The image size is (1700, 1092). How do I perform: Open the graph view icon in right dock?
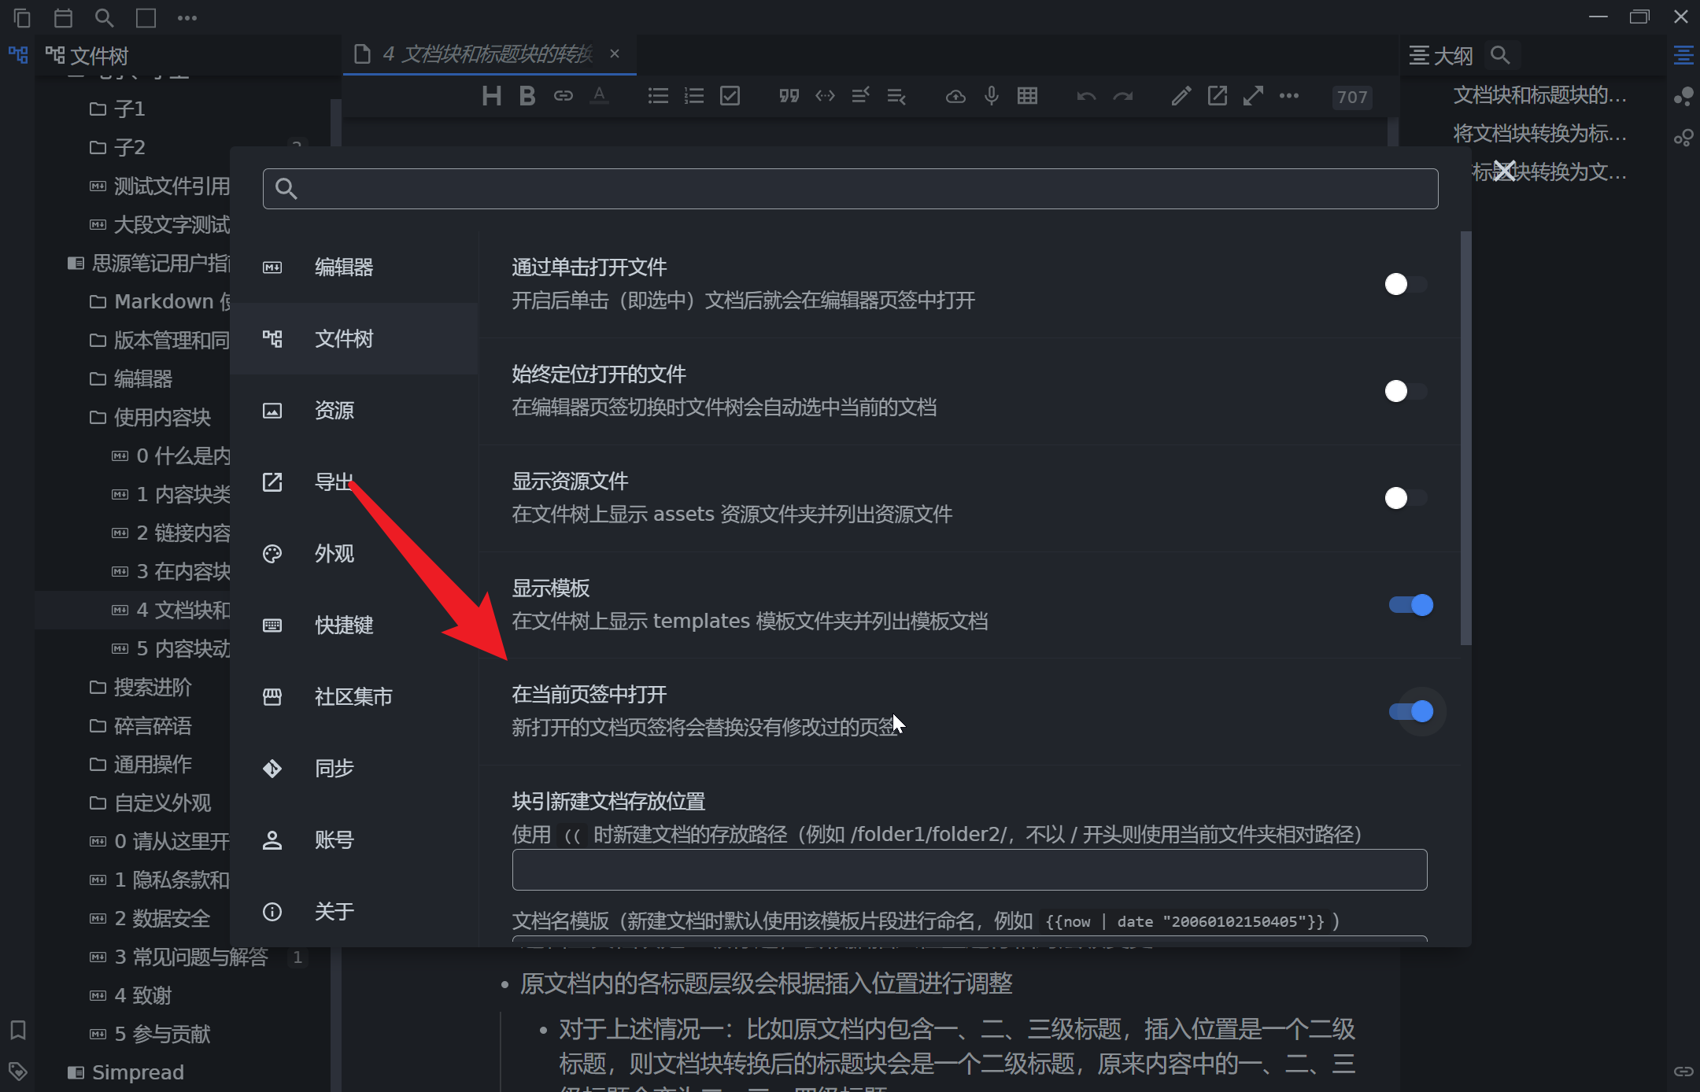click(1683, 97)
